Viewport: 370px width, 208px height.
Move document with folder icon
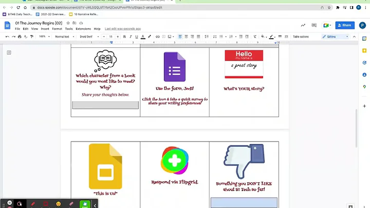pos(75,23)
